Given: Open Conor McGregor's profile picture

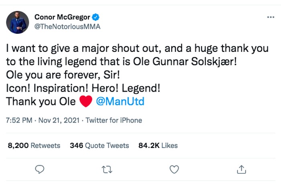Looking at the screenshot, I should point(18,22).
